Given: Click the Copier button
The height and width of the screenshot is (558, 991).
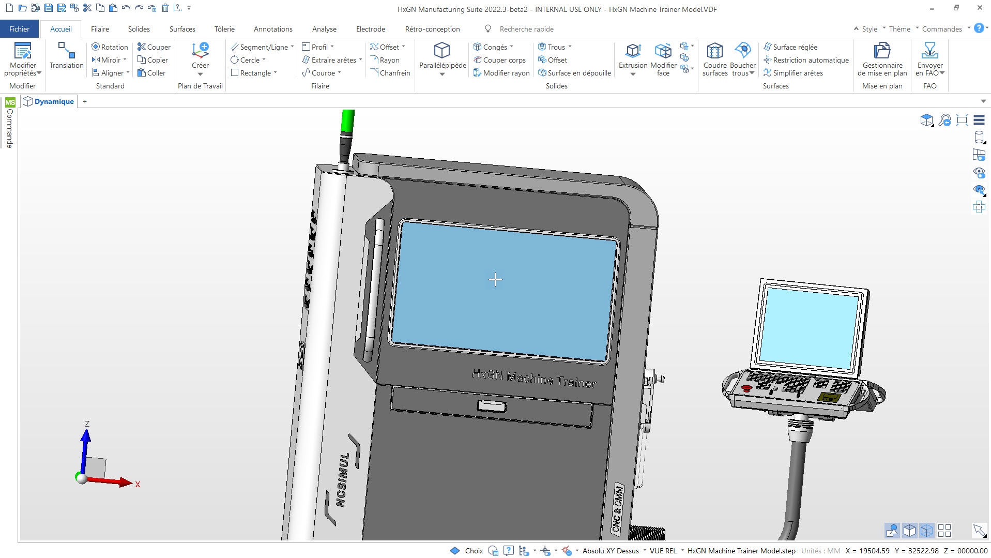Looking at the screenshot, I should 153,60.
